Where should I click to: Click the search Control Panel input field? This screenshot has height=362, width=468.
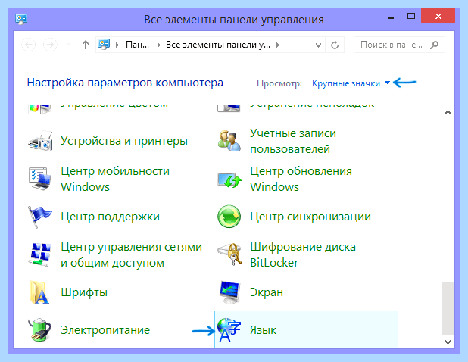click(x=399, y=45)
